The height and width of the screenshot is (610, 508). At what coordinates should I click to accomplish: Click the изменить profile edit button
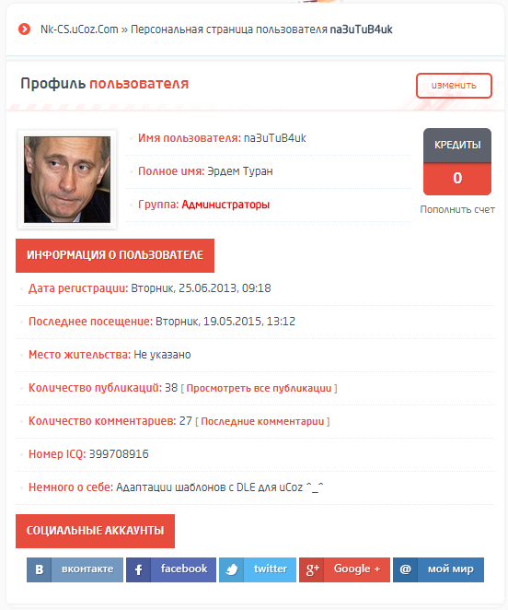click(454, 85)
